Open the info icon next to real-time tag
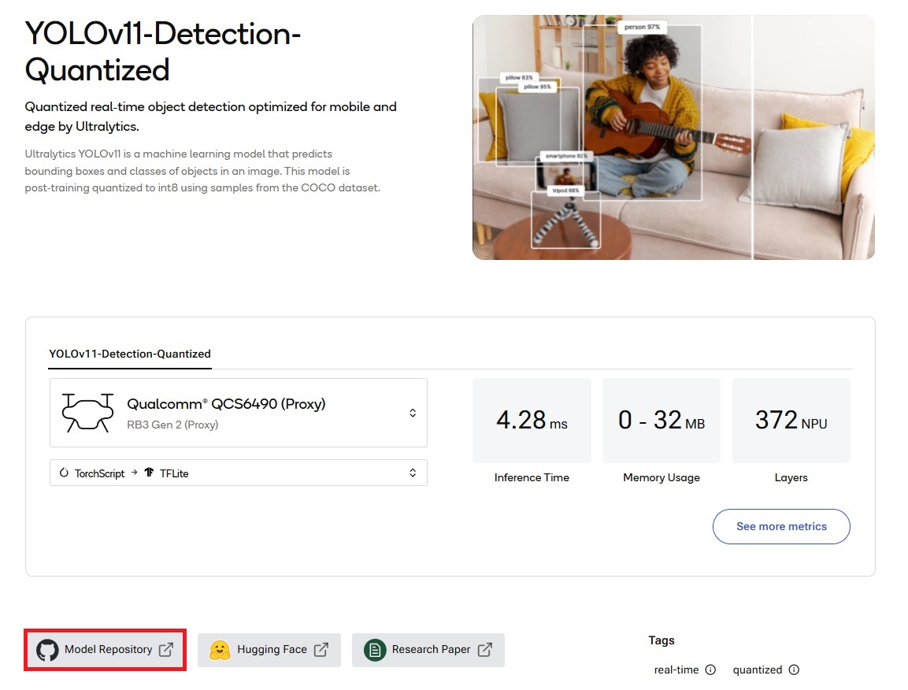This screenshot has width=908, height=690. pyautogui.click(x=711, y=670)
